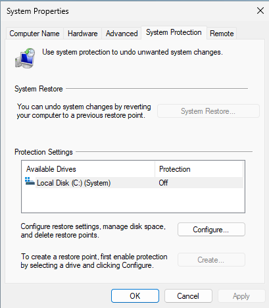Select the System Protection tab
This screenshot has height=308, width=269.
(174, 32)
